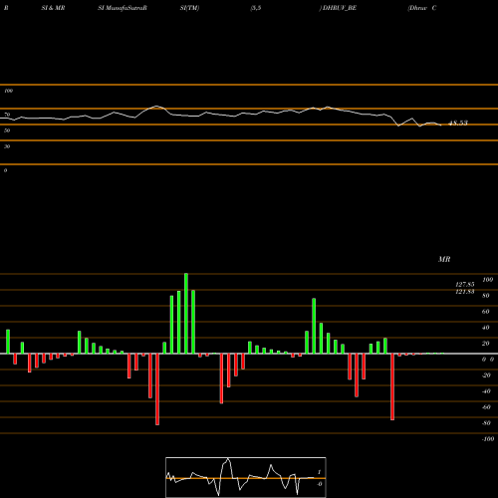Click the MR axis label -100
Screen dimensions: 498x498
(x=488, y=439)
